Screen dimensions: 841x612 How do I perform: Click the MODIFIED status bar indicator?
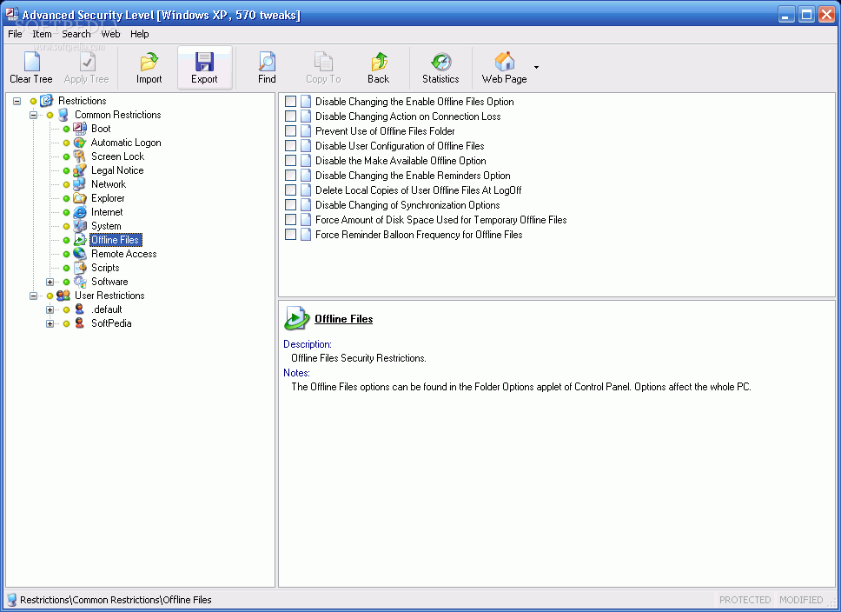801,600
